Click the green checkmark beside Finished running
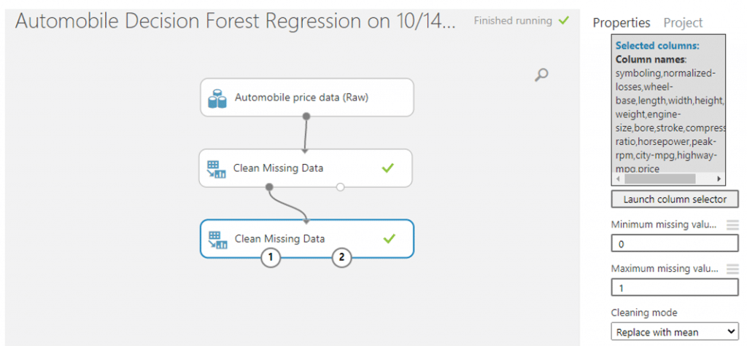Viewport: 747px width, 346px height. point(564,21)
